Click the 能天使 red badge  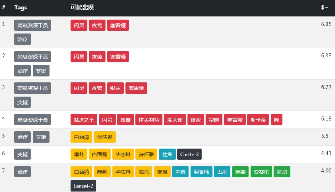pyautogui.click(x=173, y=119)
